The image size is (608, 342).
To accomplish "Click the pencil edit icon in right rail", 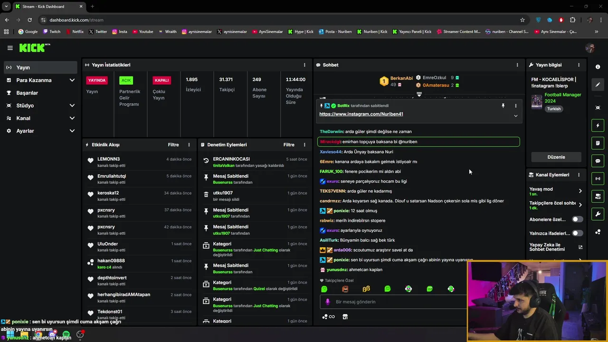I will tap(598, 85).
